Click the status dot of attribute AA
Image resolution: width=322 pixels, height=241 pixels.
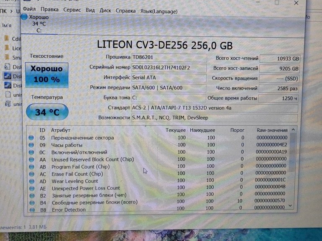31,160
